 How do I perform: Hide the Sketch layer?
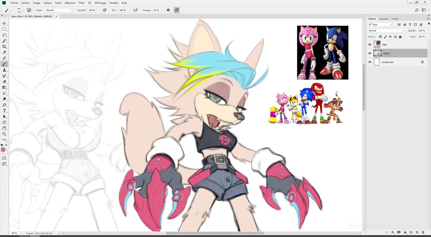pyautogui.click(x=370, y=53)
